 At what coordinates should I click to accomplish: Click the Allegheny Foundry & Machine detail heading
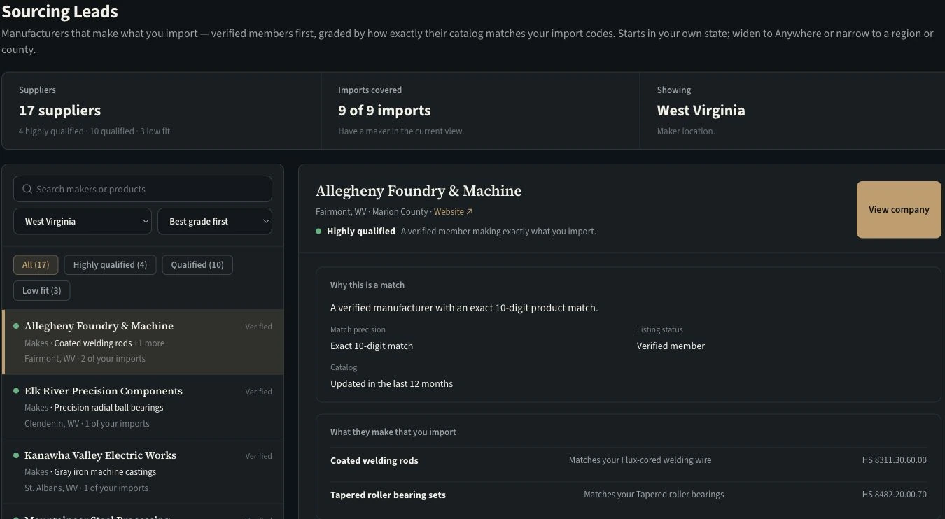point(419,191)
